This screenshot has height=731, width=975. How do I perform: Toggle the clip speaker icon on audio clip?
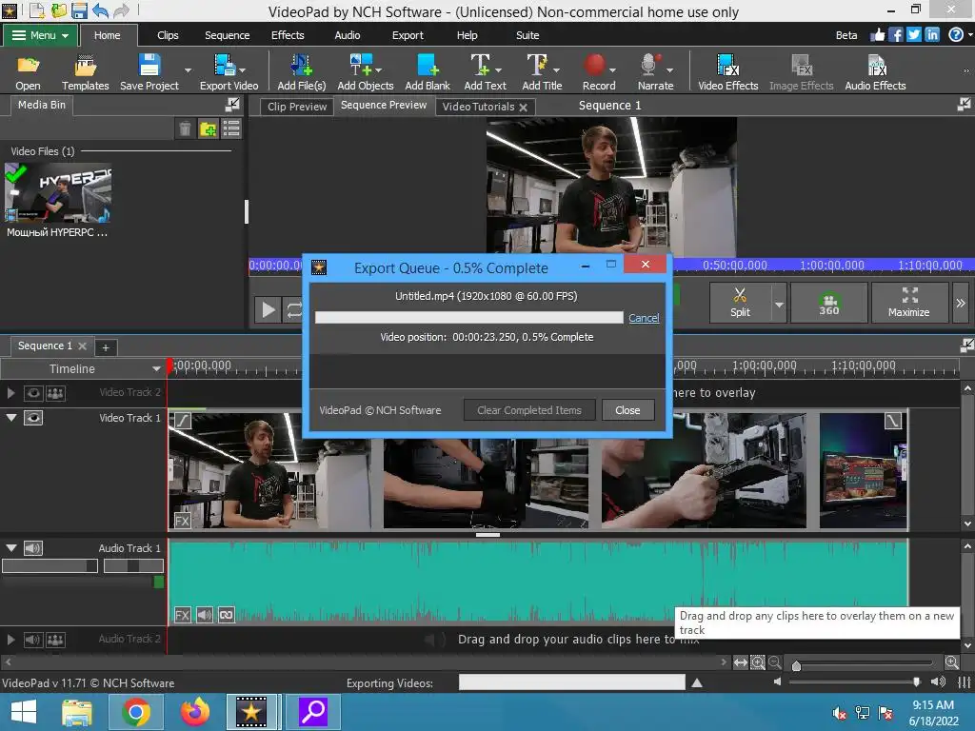[x=205, y=616]
